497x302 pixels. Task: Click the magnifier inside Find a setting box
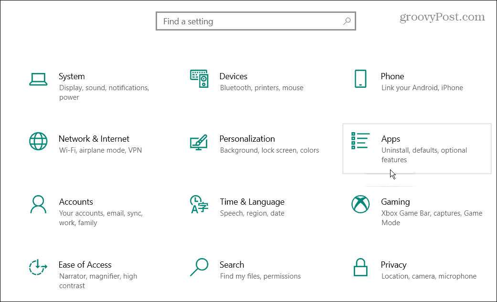click(x=347, y=21)
